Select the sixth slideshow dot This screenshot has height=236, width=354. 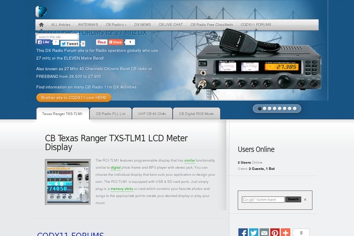pos(284,109)
